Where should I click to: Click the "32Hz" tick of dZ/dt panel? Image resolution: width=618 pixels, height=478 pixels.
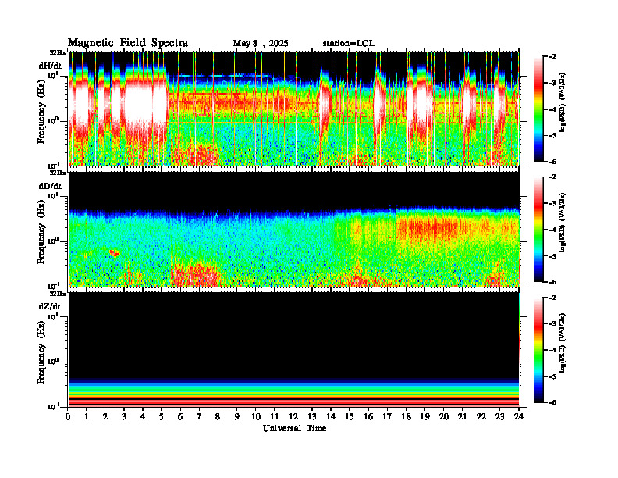[x=58, y=294]
